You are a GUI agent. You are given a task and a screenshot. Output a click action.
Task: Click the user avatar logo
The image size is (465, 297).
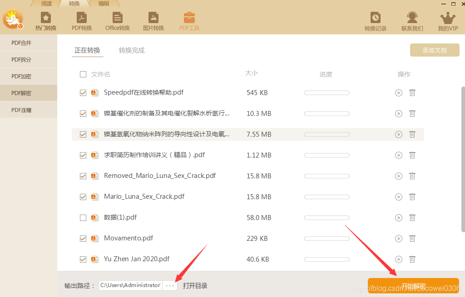(x=12, y=19)
